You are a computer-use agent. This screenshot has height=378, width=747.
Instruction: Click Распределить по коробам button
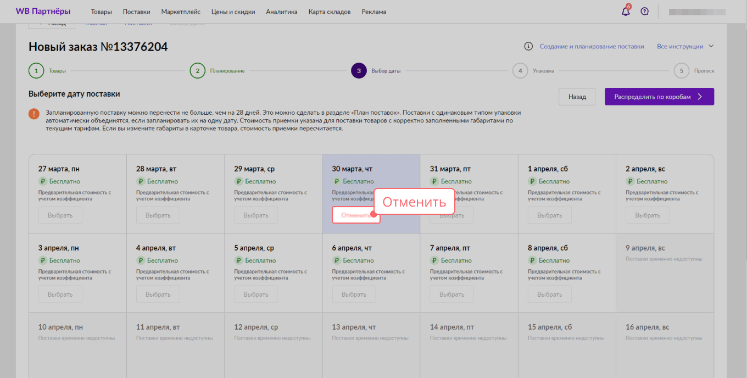[x=659, y=97]
